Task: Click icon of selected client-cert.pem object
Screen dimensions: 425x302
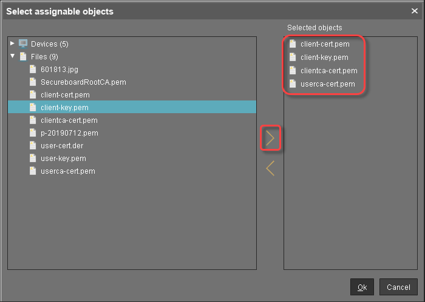Action: tap(293, 44)
